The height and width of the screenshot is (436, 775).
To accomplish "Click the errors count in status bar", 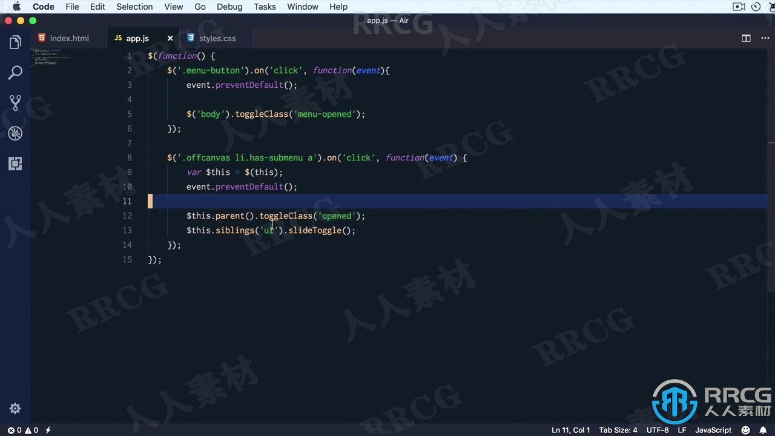I will click(15, 430).
